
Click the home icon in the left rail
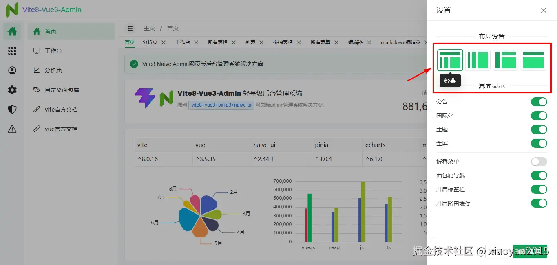click(x=12, y=31)
